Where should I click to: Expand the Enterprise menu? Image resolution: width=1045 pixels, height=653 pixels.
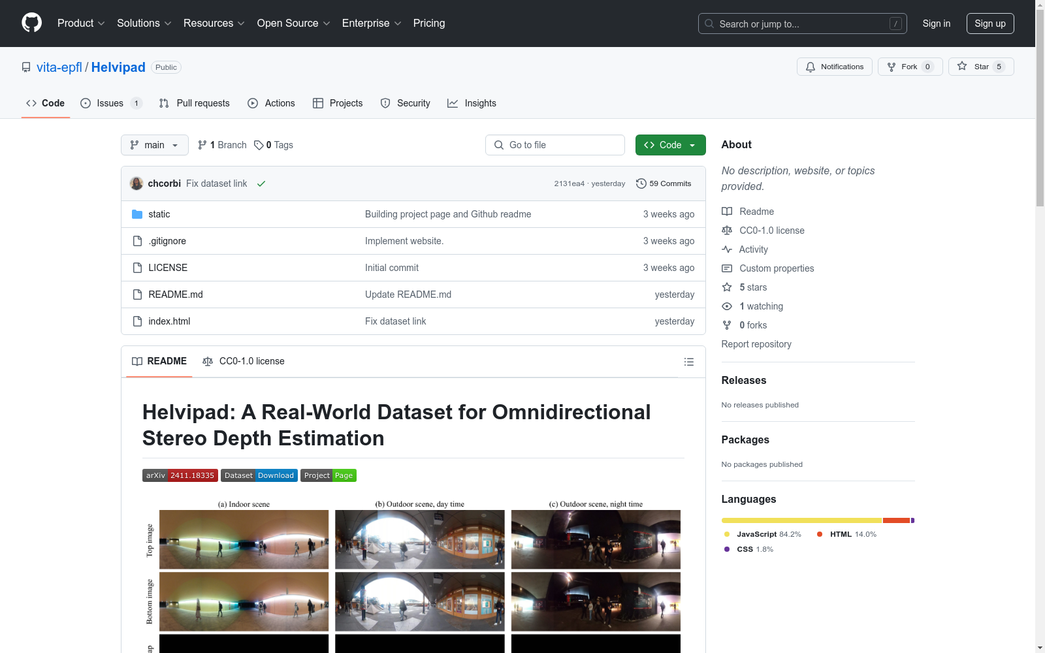pyautogui.click(x=372, y=24)
